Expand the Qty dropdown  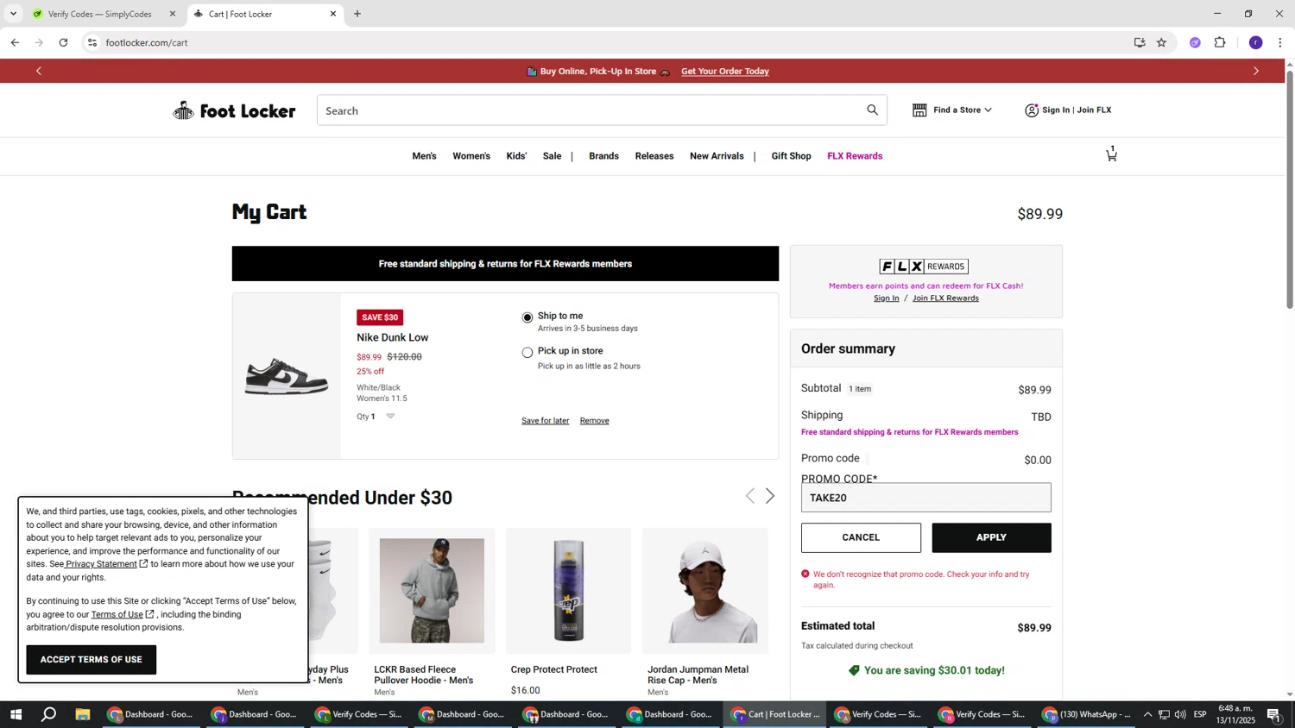(390, 417)
